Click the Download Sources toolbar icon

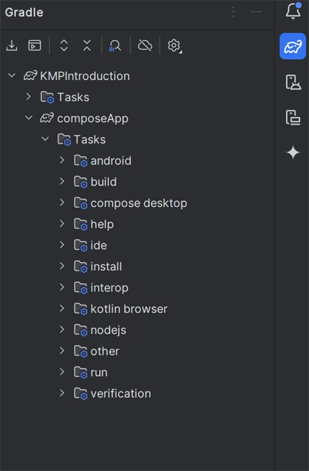pyautogui.click(x=12, y=46)
